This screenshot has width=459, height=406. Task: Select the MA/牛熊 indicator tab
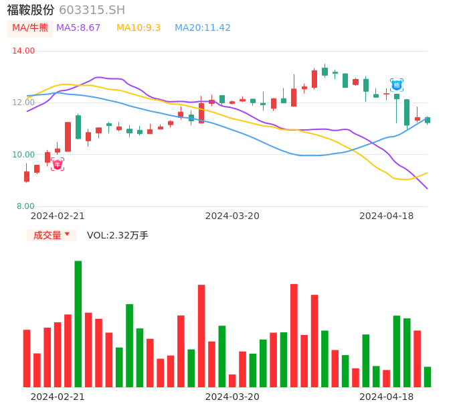pos(30,28)
